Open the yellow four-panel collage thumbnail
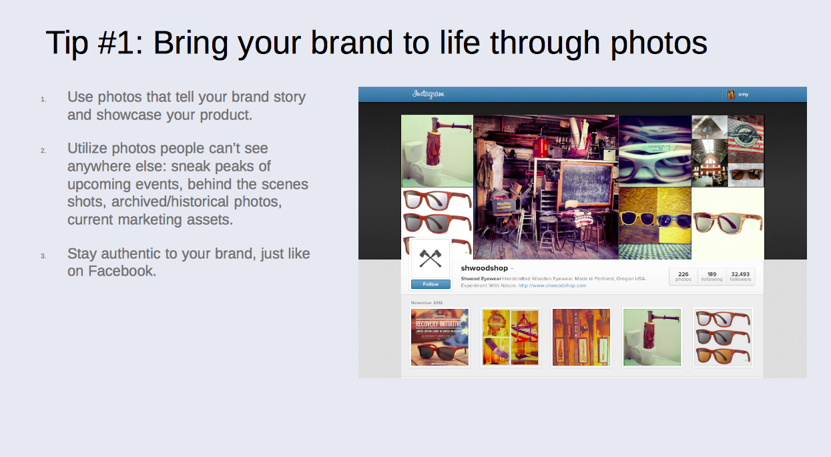 [511, 337]
